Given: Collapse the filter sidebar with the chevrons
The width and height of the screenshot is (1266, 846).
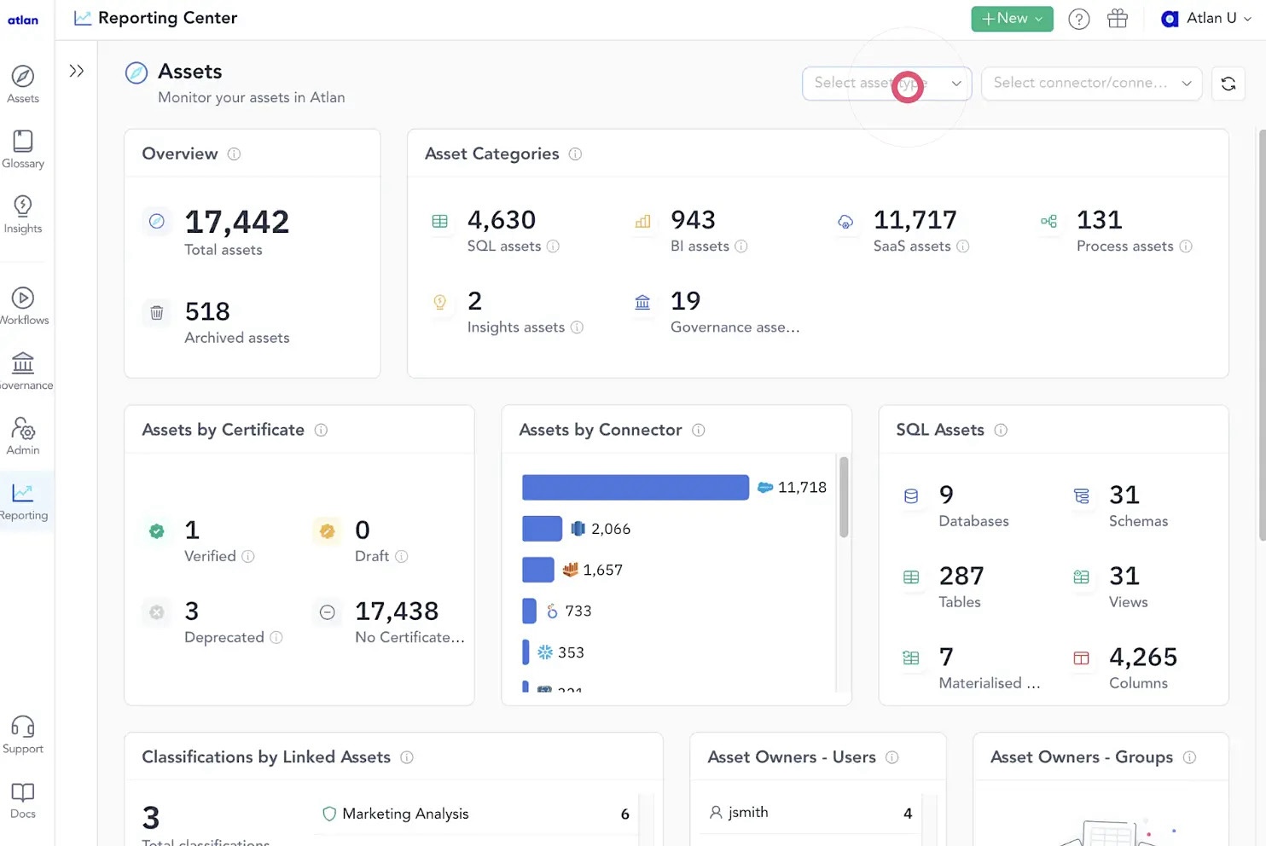Looking at the screenshot, I should 77,71.
